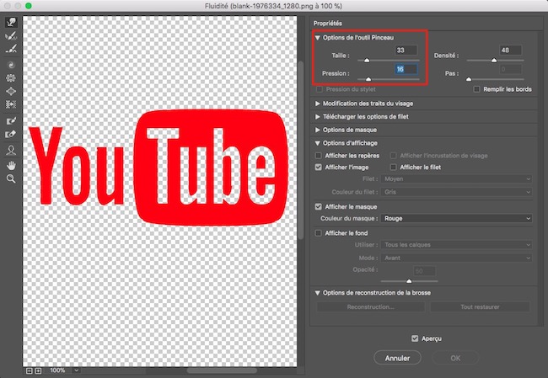Click the Densité value field showing 48
Screen dimensions: 548x378
(511, 51)
